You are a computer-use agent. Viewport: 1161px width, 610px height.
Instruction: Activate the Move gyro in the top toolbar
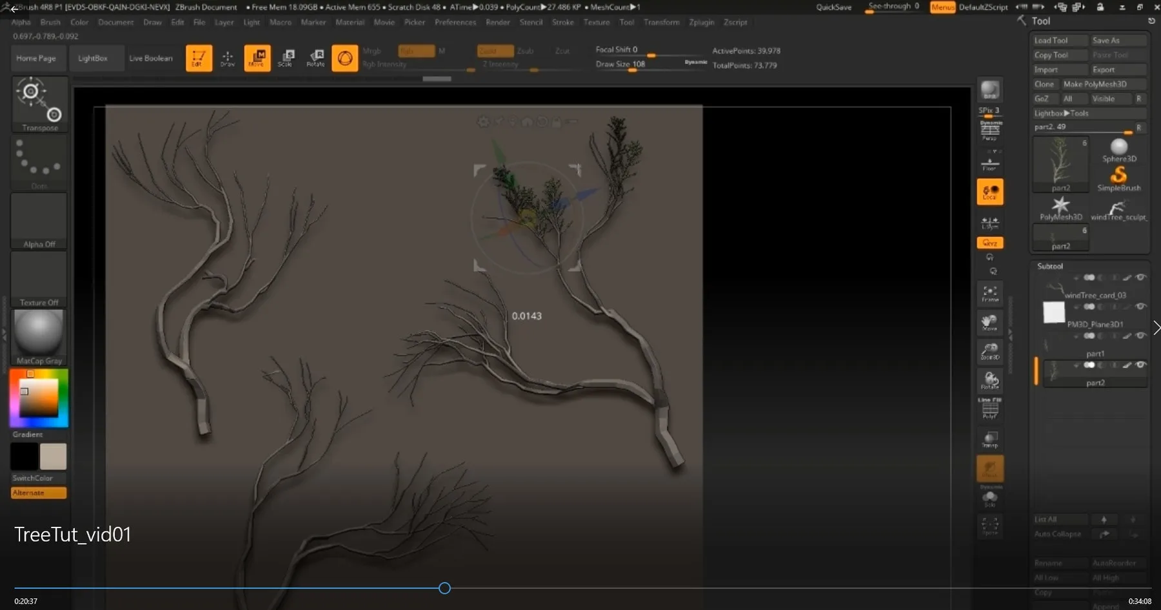pyautogui.click(x=257, y=57)
